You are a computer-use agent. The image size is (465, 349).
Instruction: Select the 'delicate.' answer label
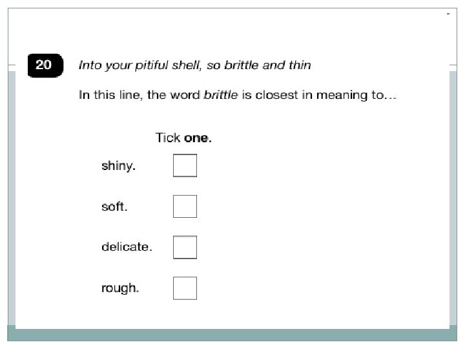[127, 247]
